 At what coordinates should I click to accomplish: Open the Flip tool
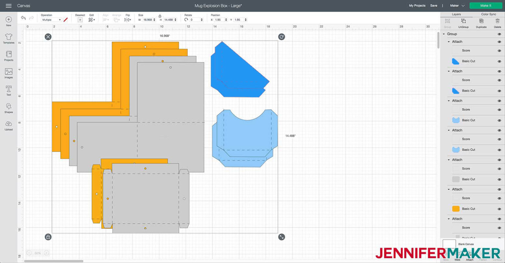click(x=127, y=20)
